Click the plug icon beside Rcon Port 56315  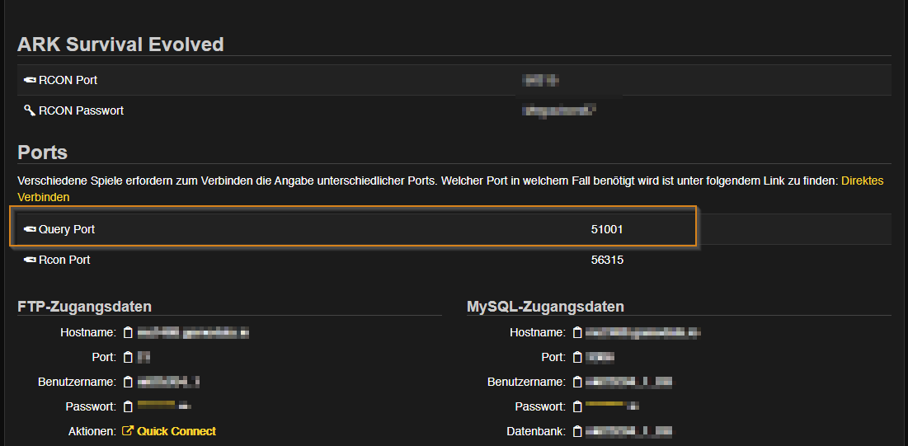tap(30, 261)
